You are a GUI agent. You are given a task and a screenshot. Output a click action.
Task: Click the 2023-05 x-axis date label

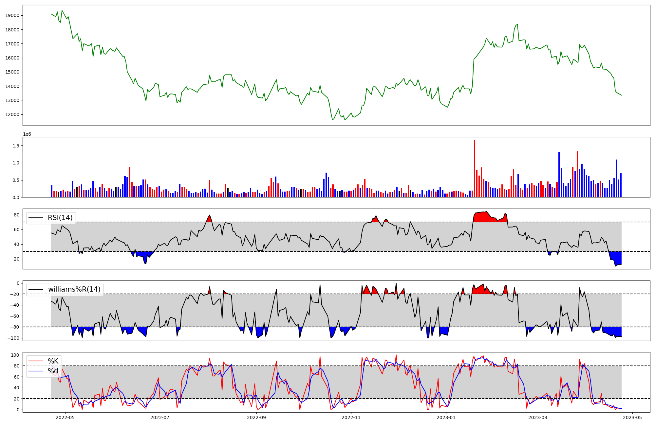tap(632, 417)
